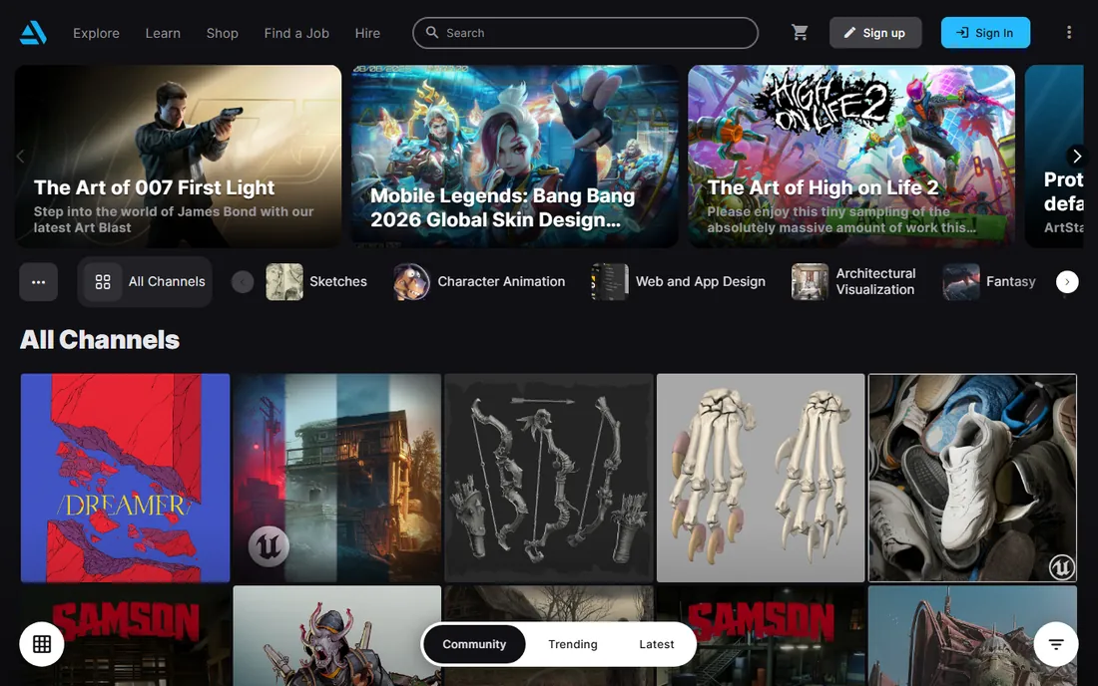The height and width of the screenshot is (686, 1098).
Task: Click the Sign up button
Action: pos(875,33)
